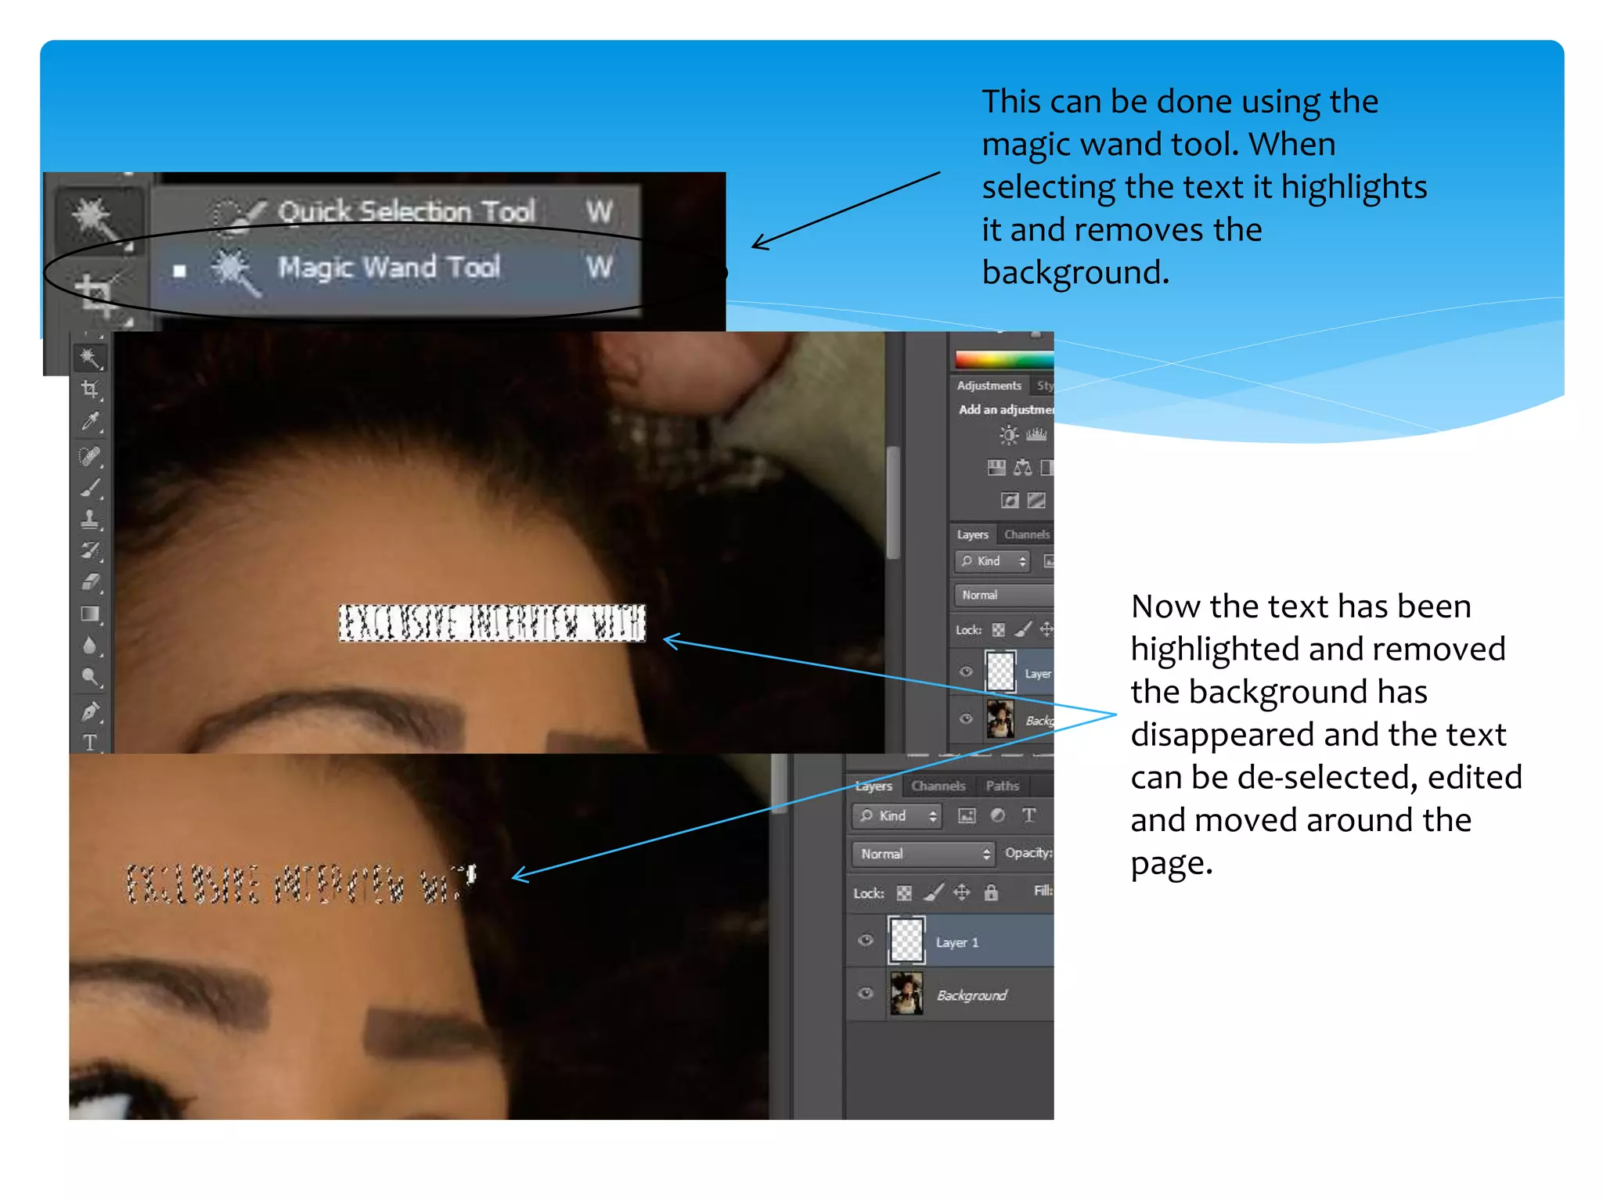
Task: Open the Paths tab
Action: pyautogui.click(x=1002, y=786)
